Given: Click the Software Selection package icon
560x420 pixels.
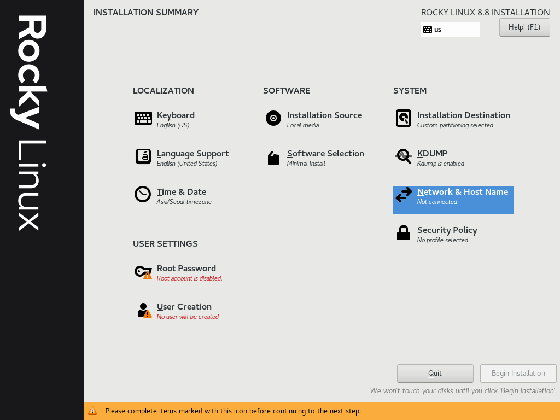Looking at the screenshot, I should coord(273,158).
